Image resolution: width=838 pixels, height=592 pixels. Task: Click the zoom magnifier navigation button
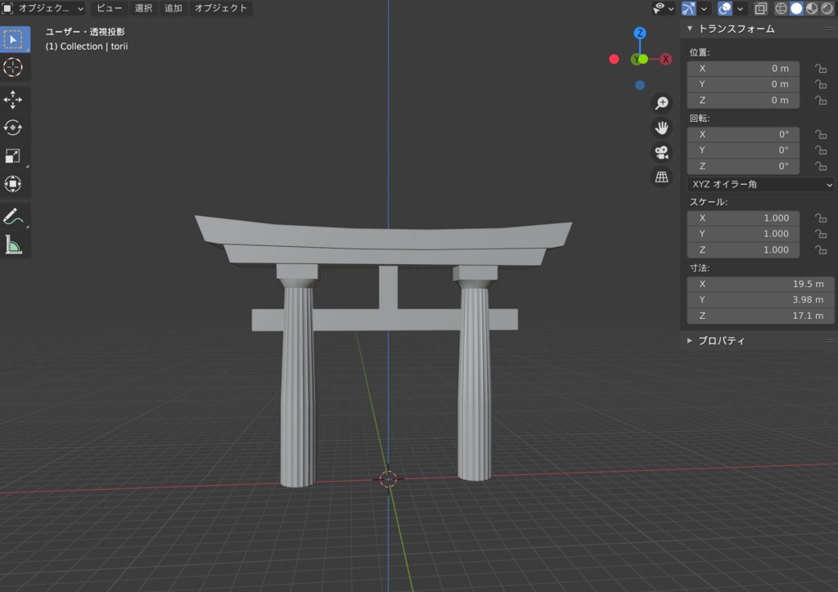pyautogui.click(x=661, y=103)
